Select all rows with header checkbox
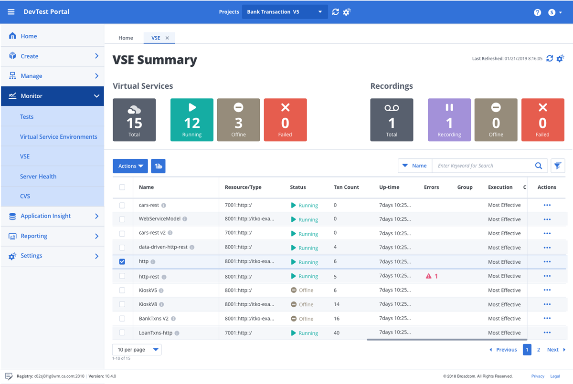Image resolution: width=573 pixels, height=384 pixels. click(122, 187)
